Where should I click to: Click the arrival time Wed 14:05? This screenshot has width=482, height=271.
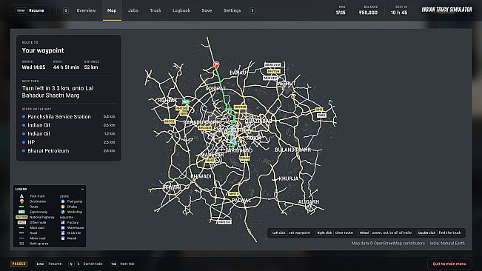click(33, 67)
